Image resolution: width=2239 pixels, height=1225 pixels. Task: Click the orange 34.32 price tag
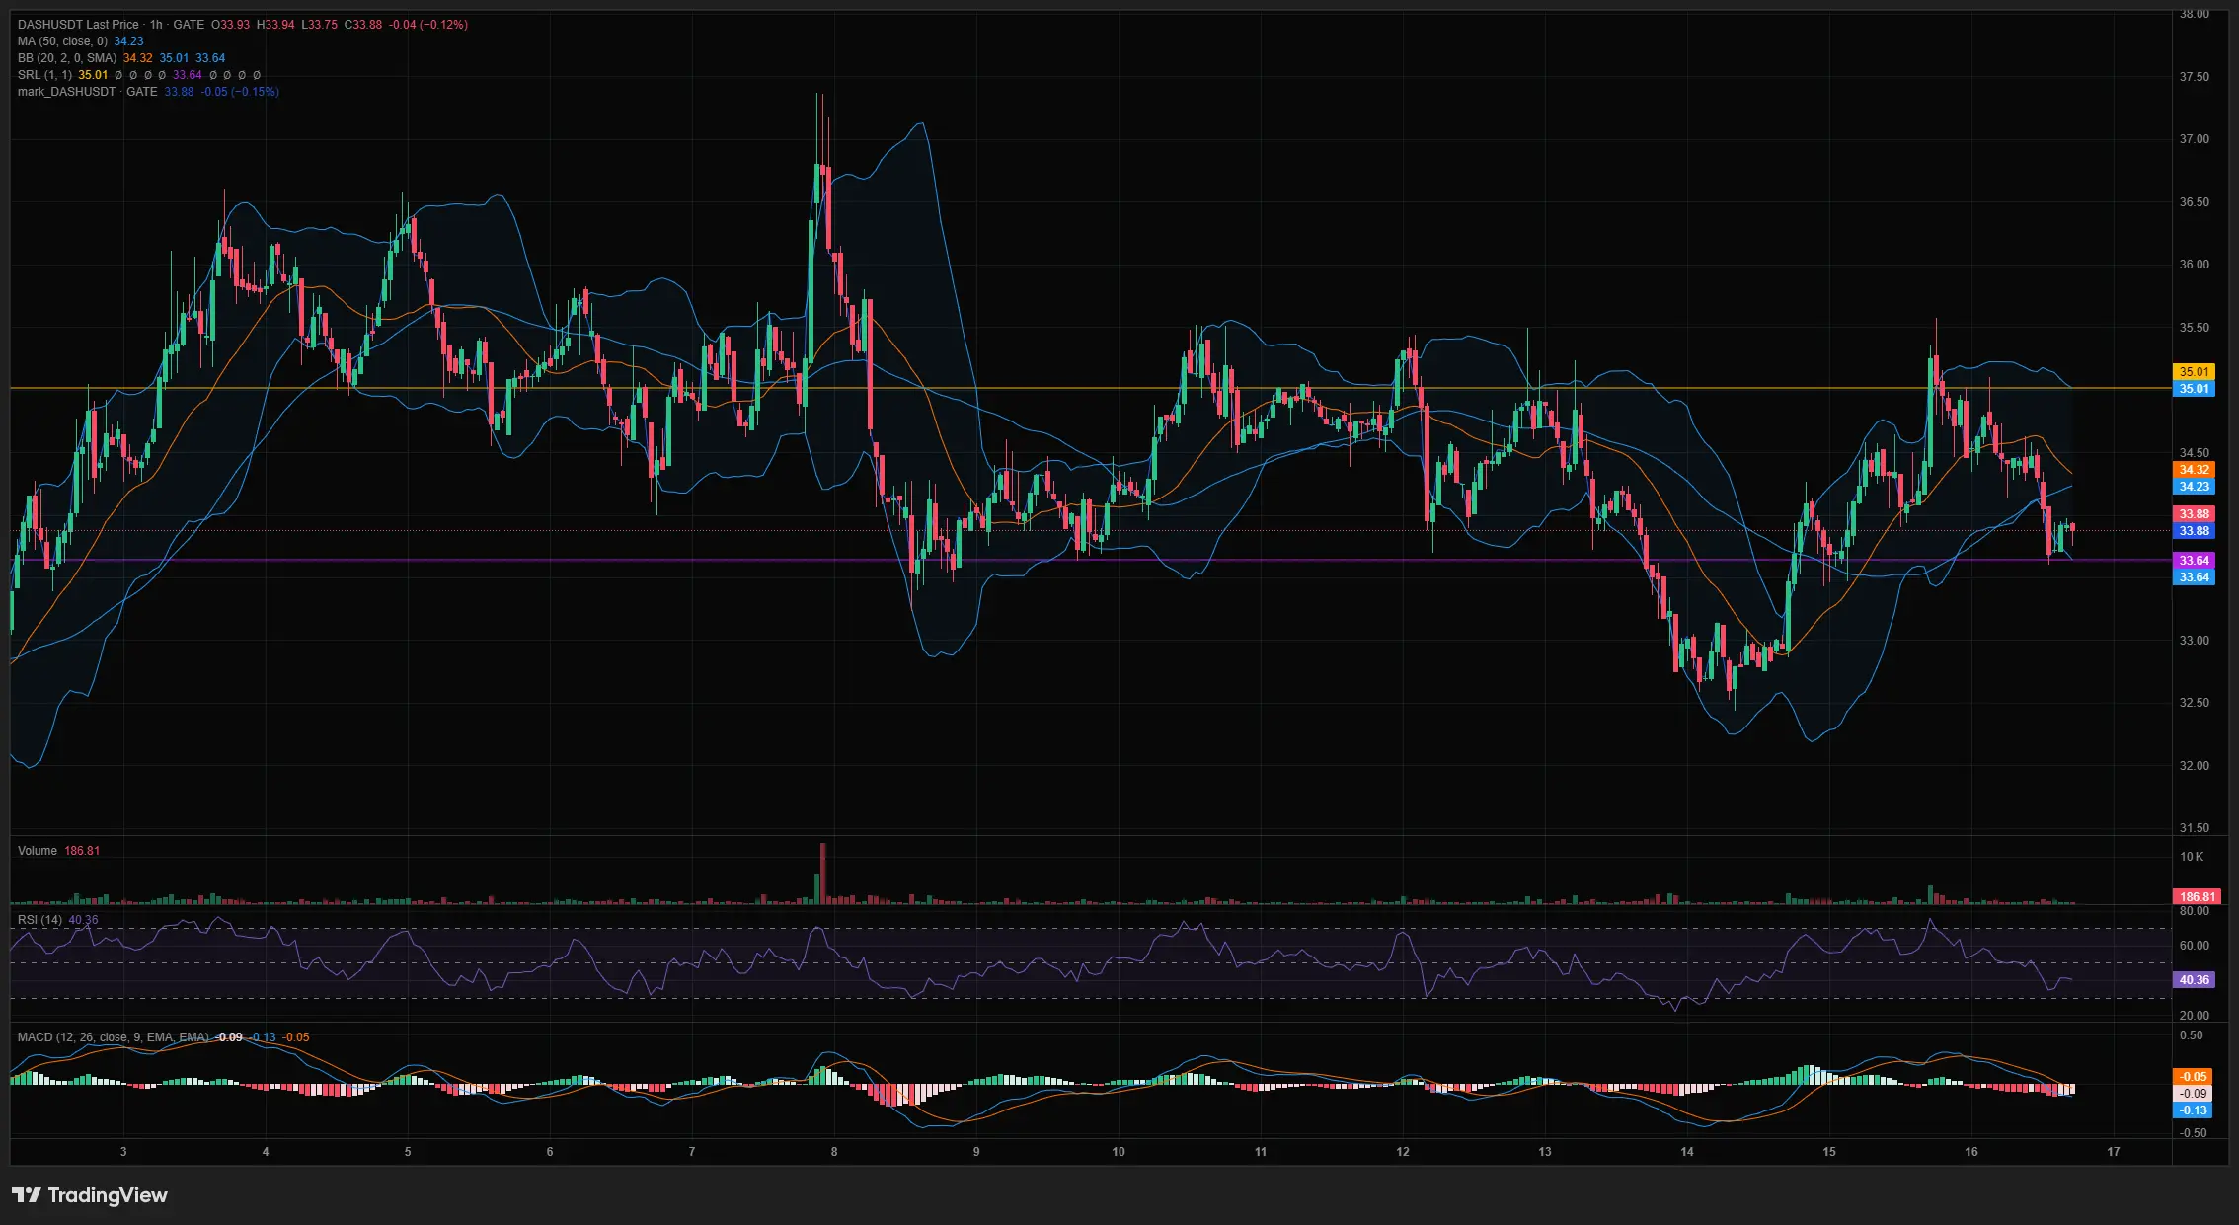(x=2194, y=470)
